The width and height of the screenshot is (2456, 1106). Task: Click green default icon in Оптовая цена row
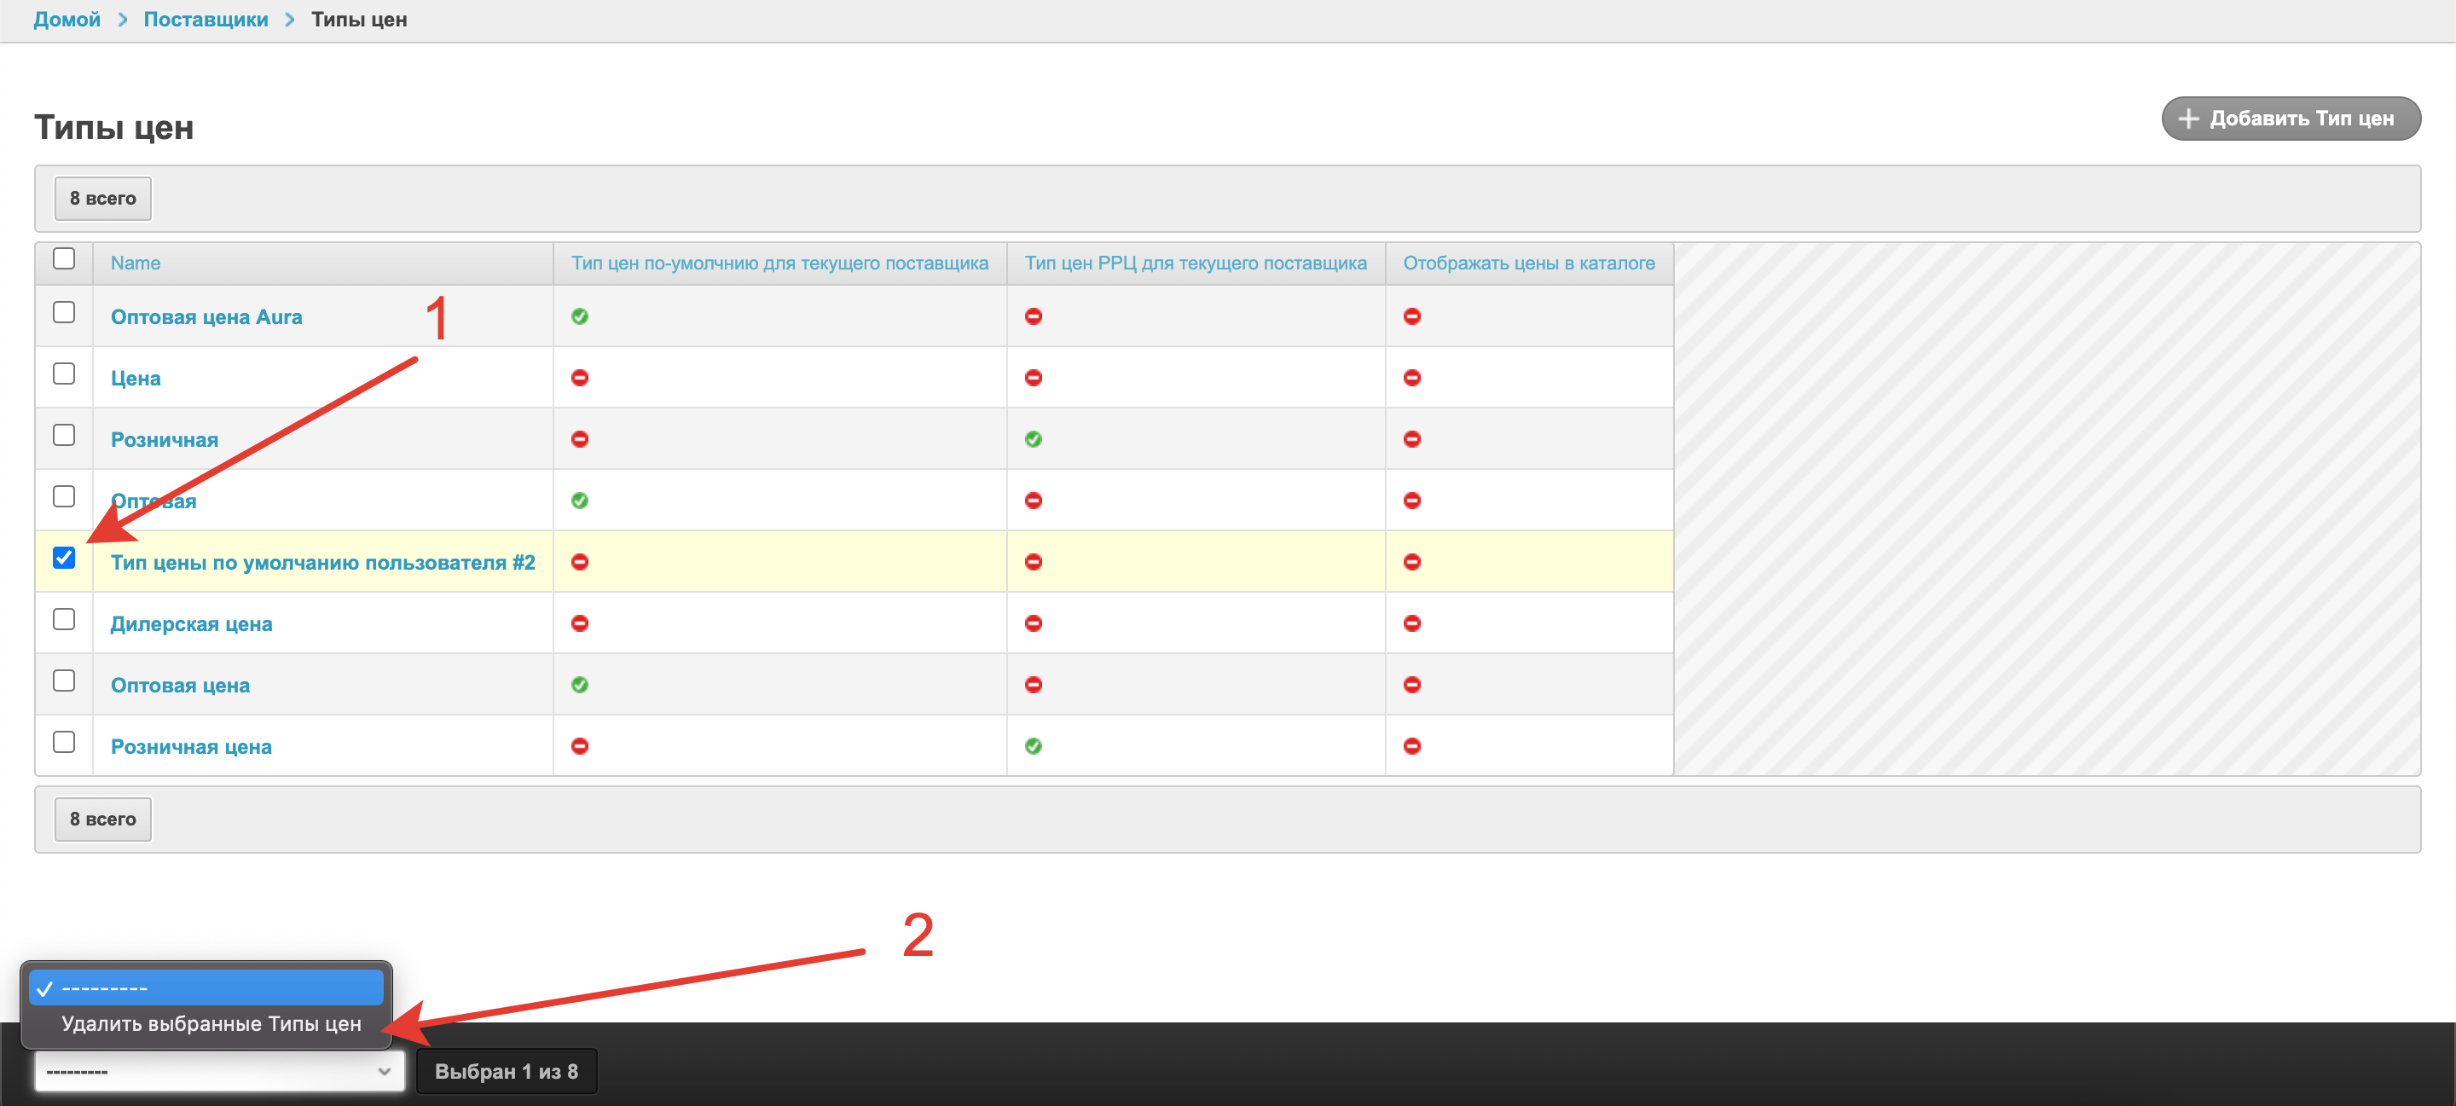point(580,685)
